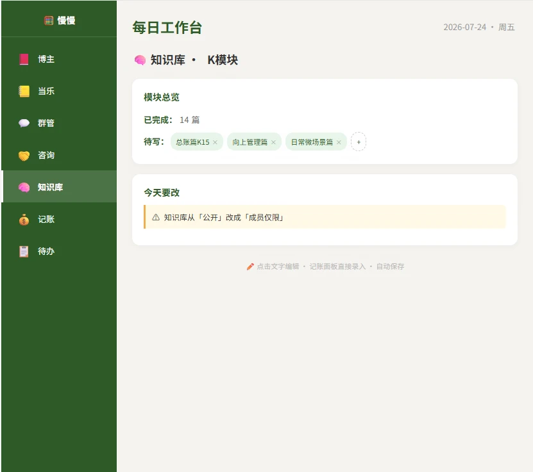Add a new 待写 tag with plus button
Screen dimensions: 533x472
359,142
